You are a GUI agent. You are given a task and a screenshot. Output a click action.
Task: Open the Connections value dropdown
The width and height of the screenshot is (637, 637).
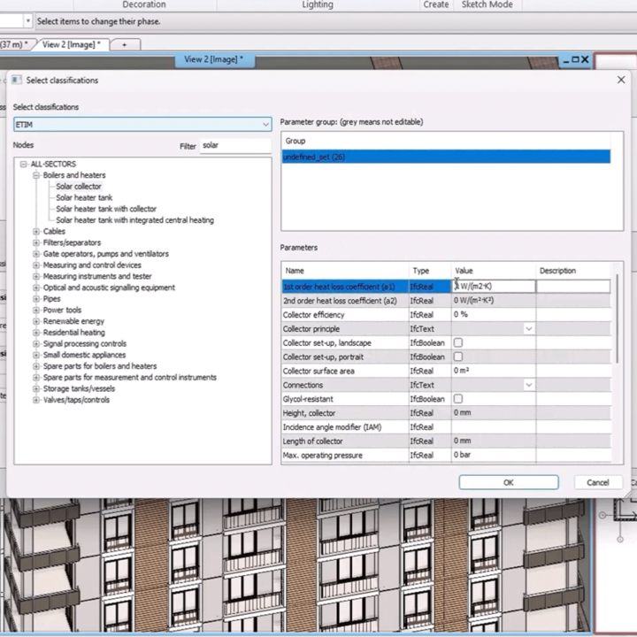click(x=528, y=385)
